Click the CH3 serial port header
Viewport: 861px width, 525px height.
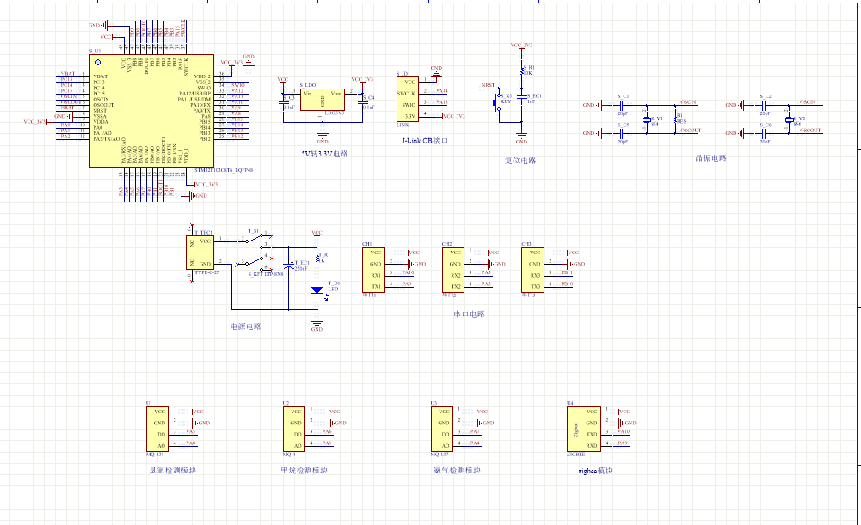tap(533, 269)
